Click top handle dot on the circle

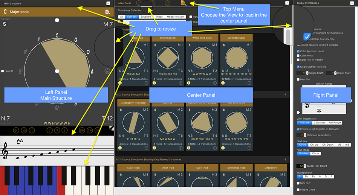pos(57,20)
